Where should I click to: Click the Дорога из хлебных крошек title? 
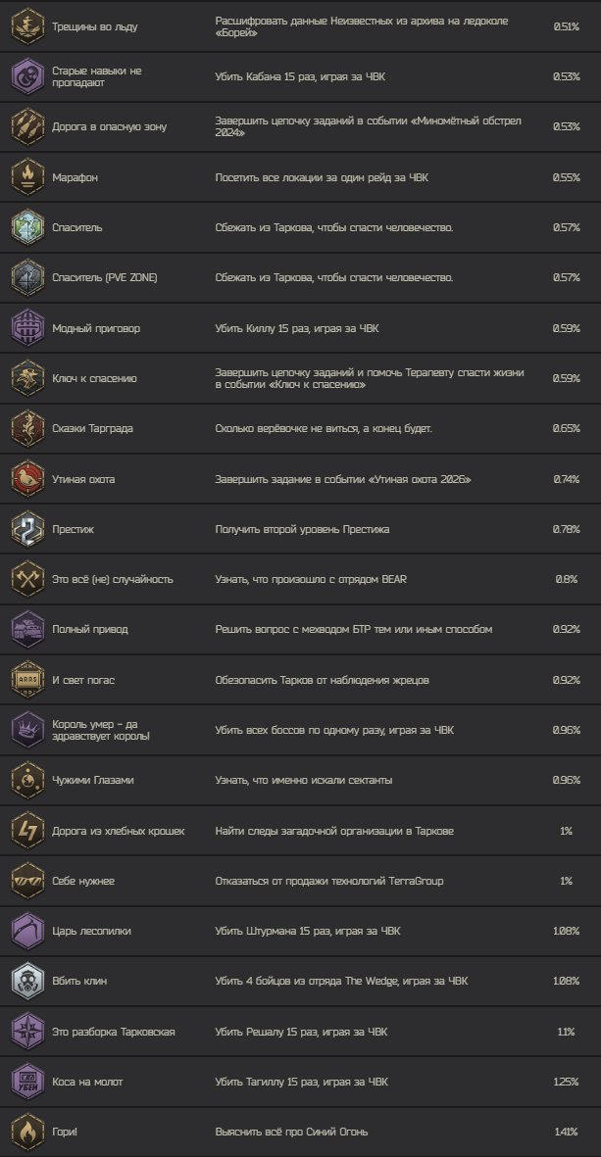pyautogui.click(x=119, y=831)
